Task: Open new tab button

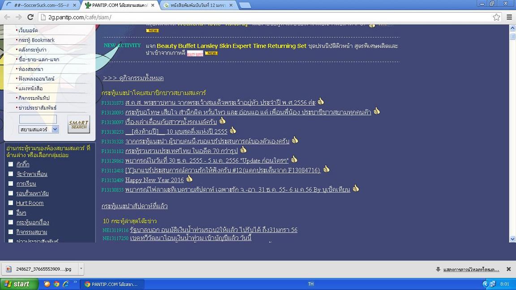Action: [245, 5]
